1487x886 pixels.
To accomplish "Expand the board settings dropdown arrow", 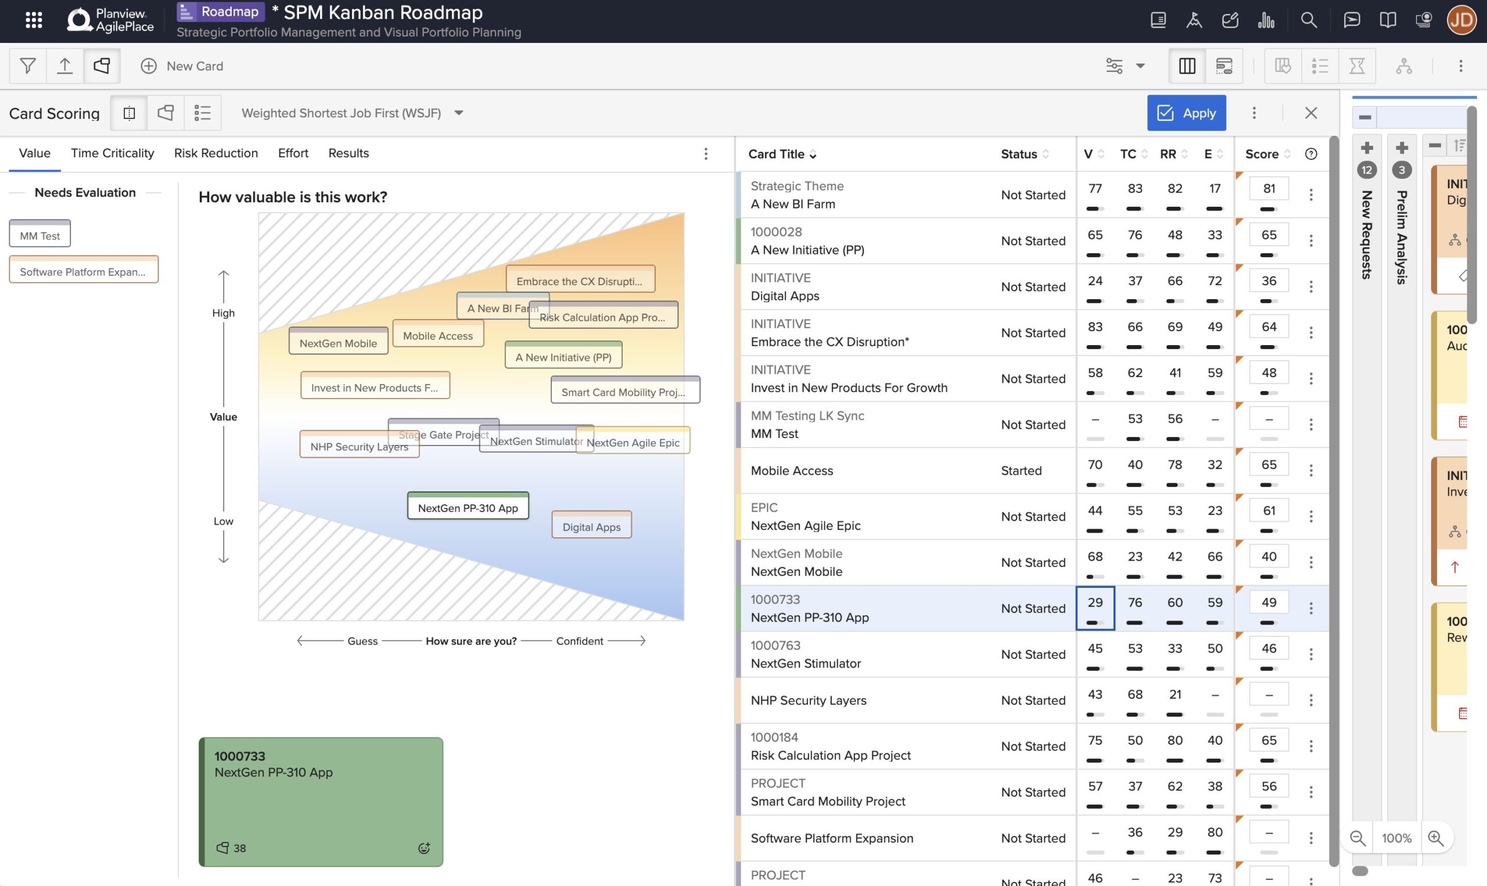I will tap(1140, 66).
